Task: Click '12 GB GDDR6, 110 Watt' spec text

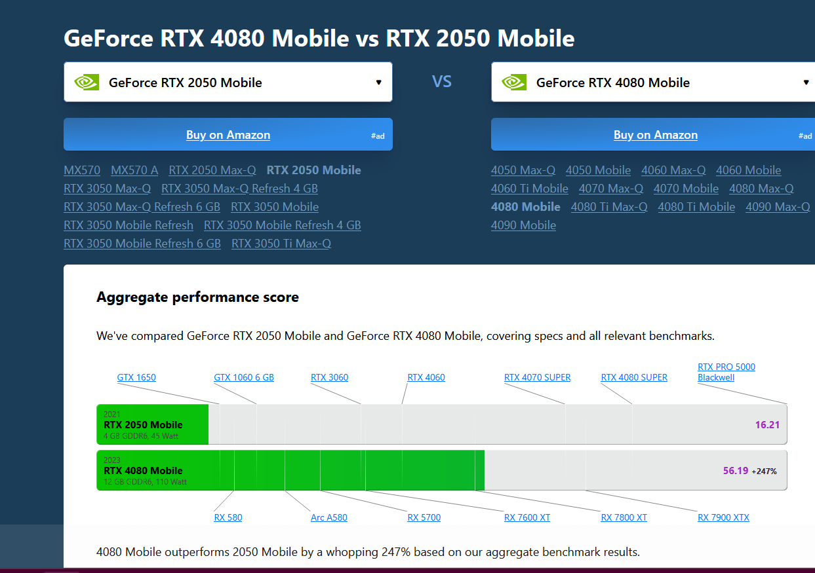Action: click(x=146, y=481)
